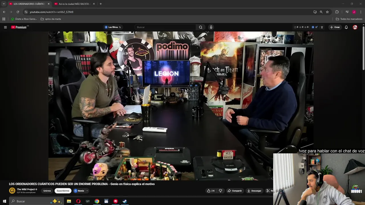
Task: Open Windows Start menu
Action: (4, 201)
